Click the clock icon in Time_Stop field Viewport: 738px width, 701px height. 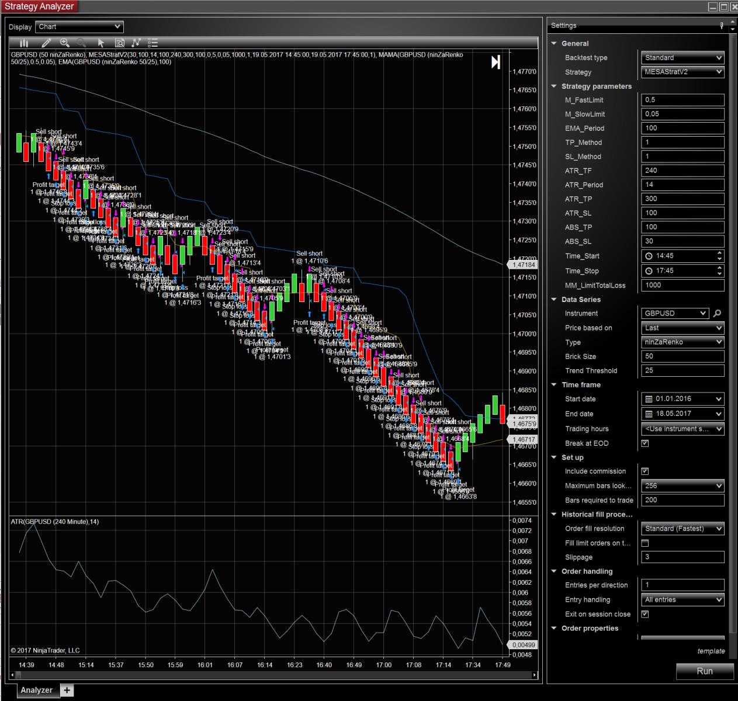649,270
